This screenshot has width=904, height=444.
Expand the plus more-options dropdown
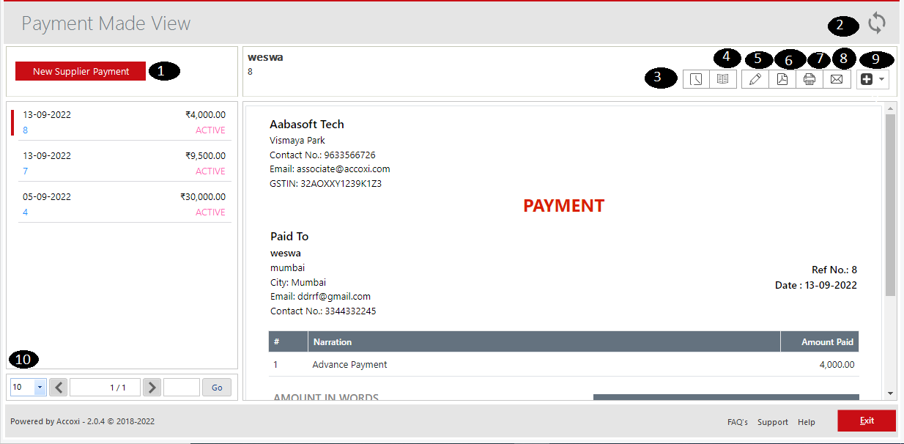pos(872,79)
